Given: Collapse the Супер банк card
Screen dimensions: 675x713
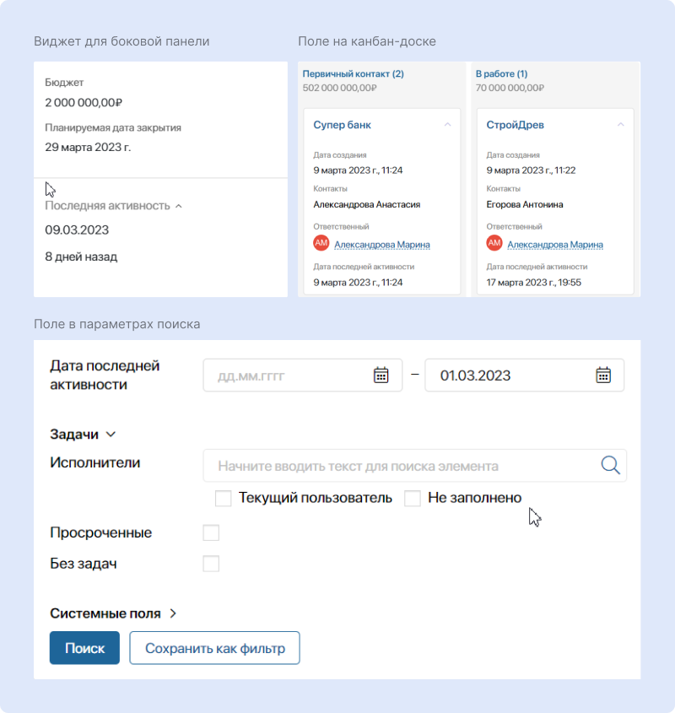Looking at the screenshot, I should (447, 125).
